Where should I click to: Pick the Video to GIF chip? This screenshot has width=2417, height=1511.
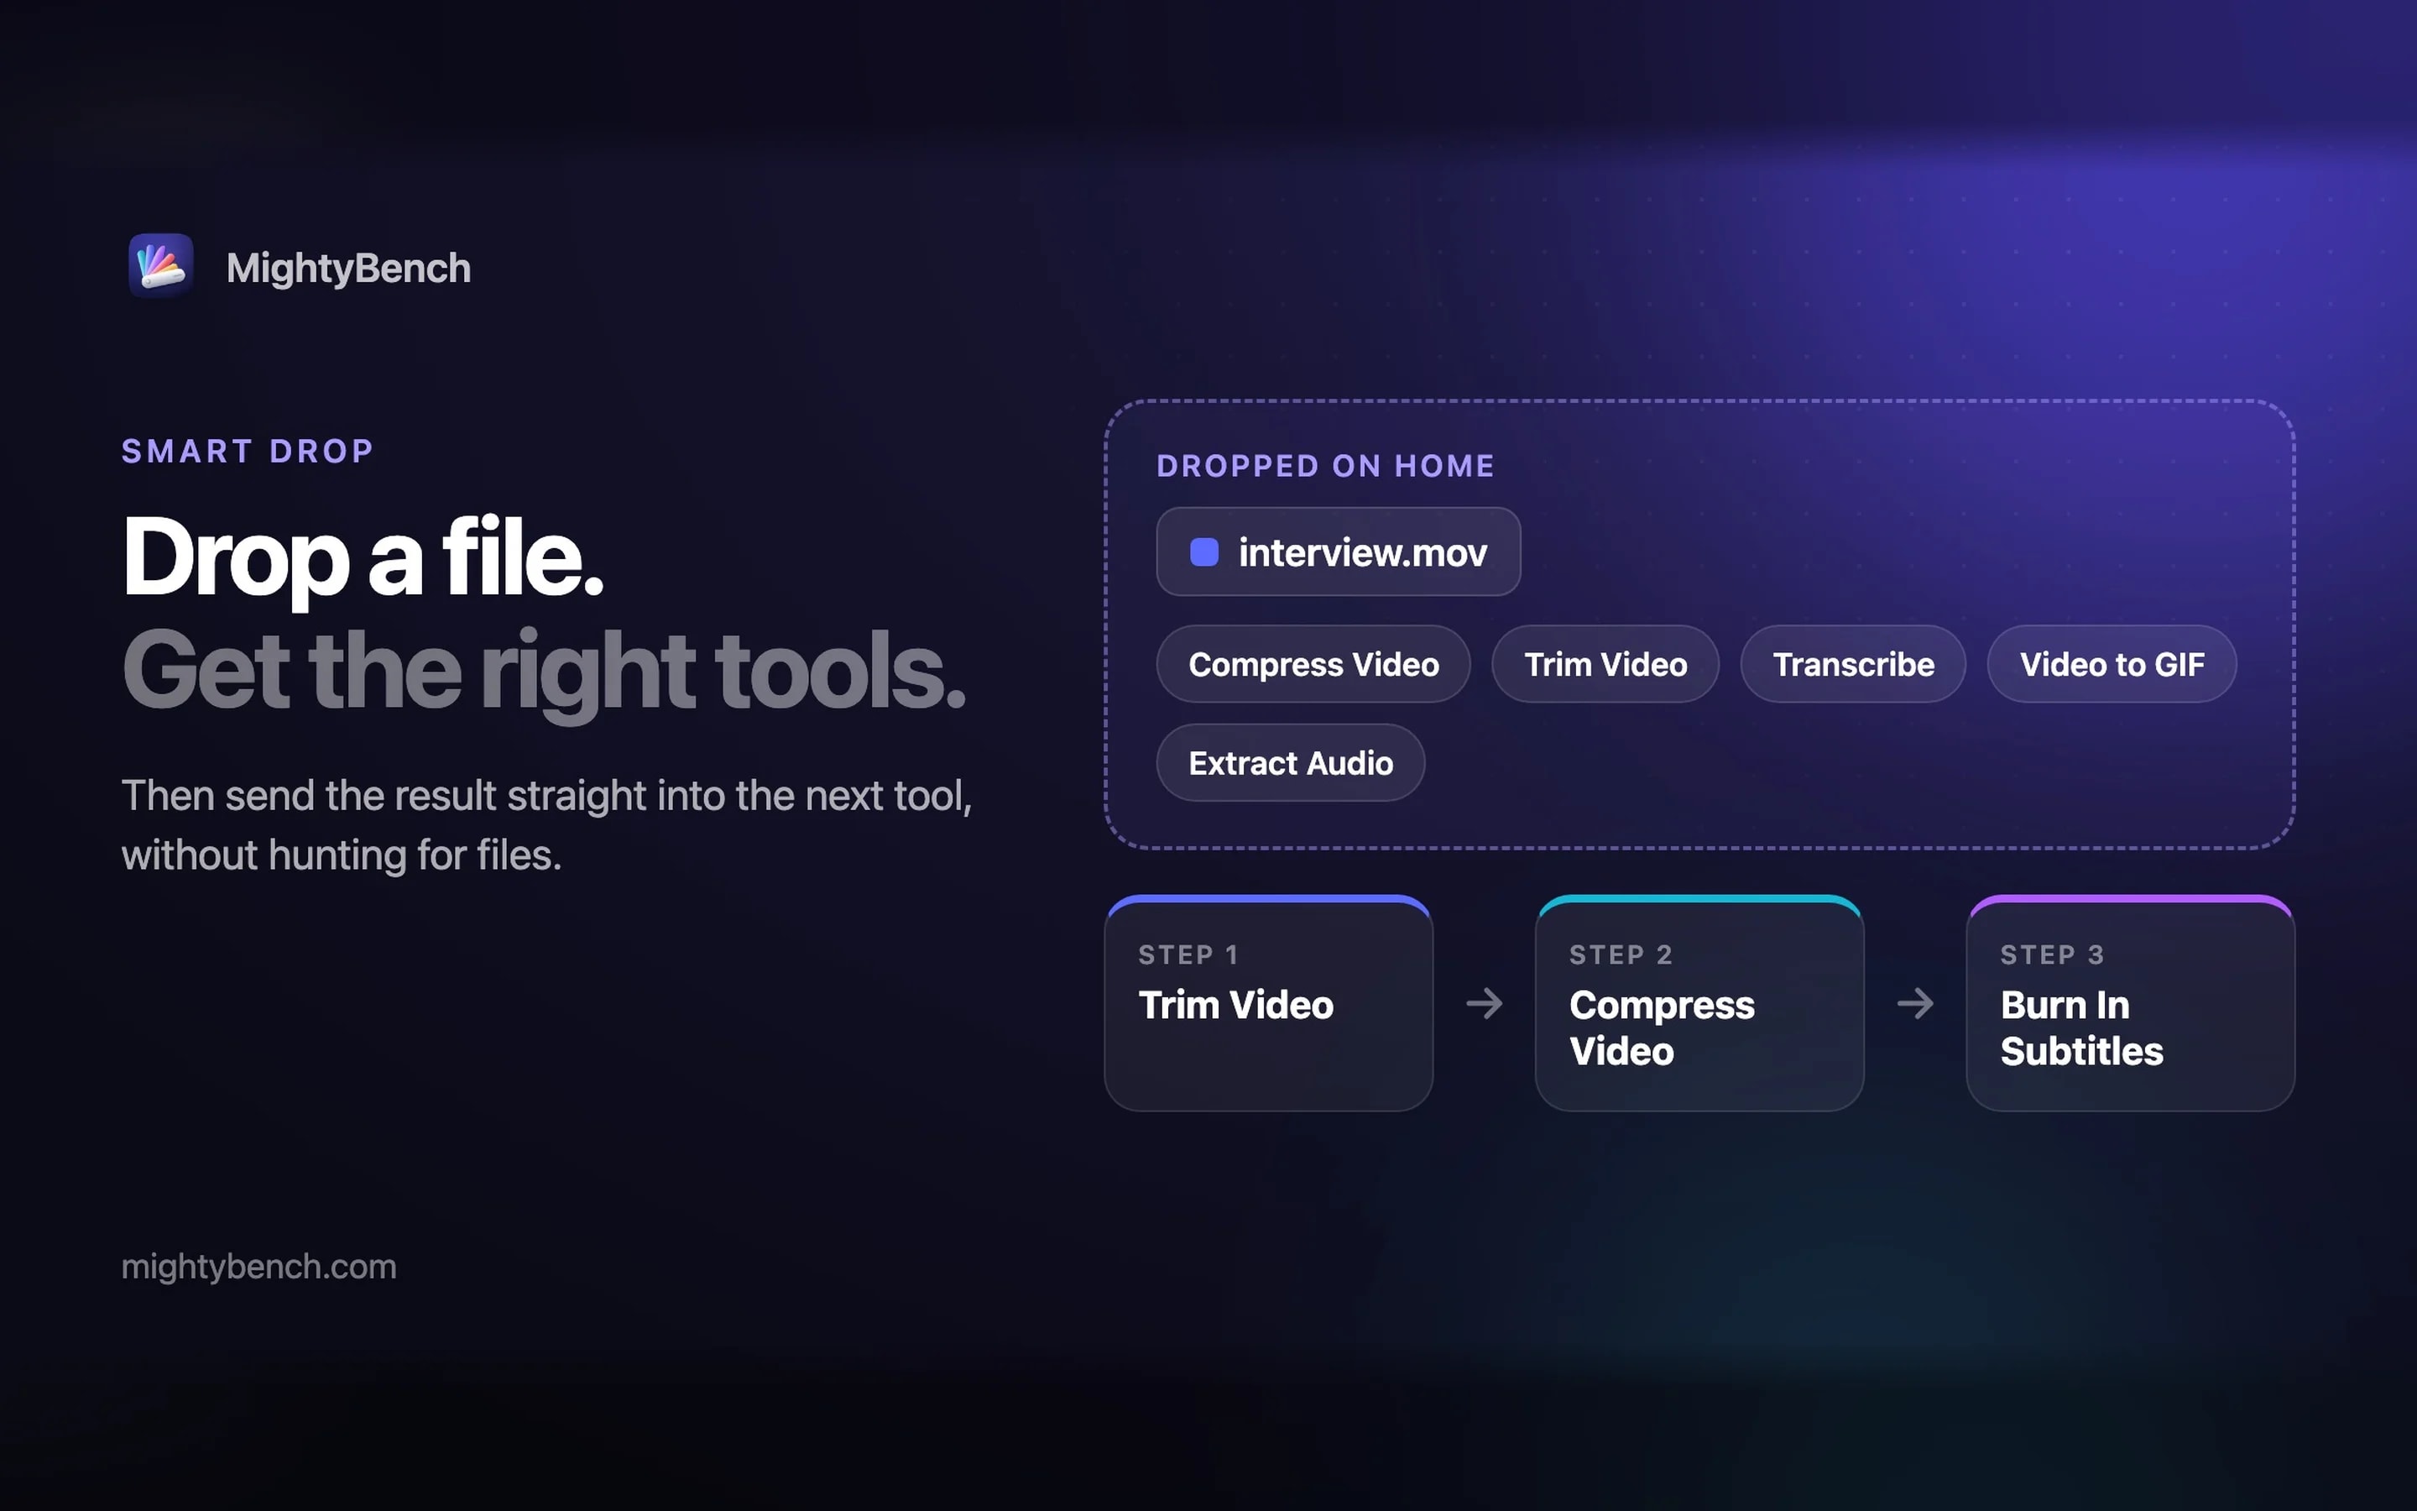tap(2112, 665)
